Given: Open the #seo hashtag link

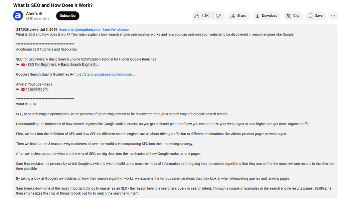Looking at the screenshot, I should click(x=106, y=29).
